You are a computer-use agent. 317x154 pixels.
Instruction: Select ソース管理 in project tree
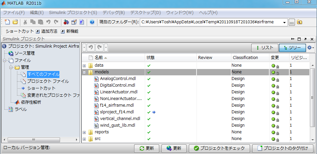[25, 53]
